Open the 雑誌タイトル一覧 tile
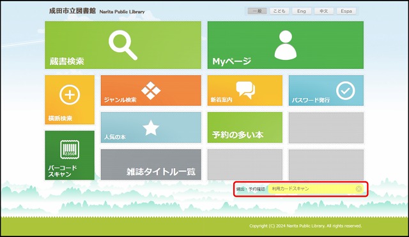The image size is (409, 237). 151,164
